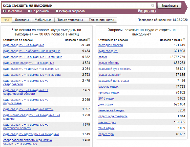
Task: Open 'куда съездить +с детьми +на выходные' link
Action: pos(31,69)
